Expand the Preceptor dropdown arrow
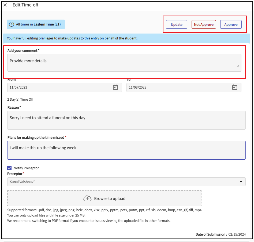 [241, 182]
